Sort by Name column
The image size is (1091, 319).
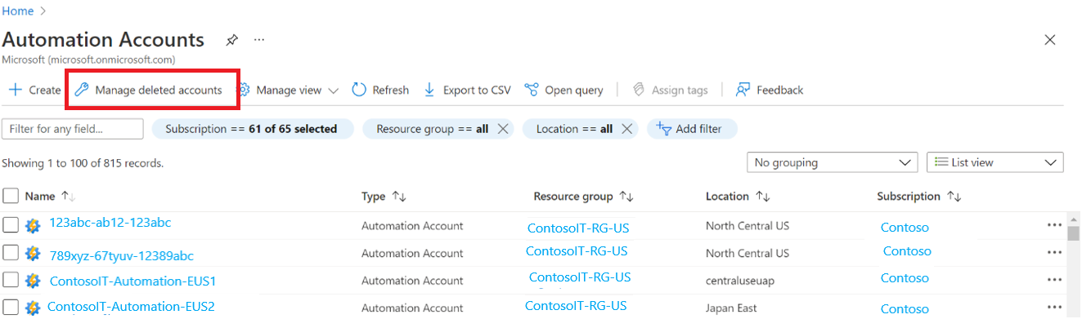[x=50, y=197]
